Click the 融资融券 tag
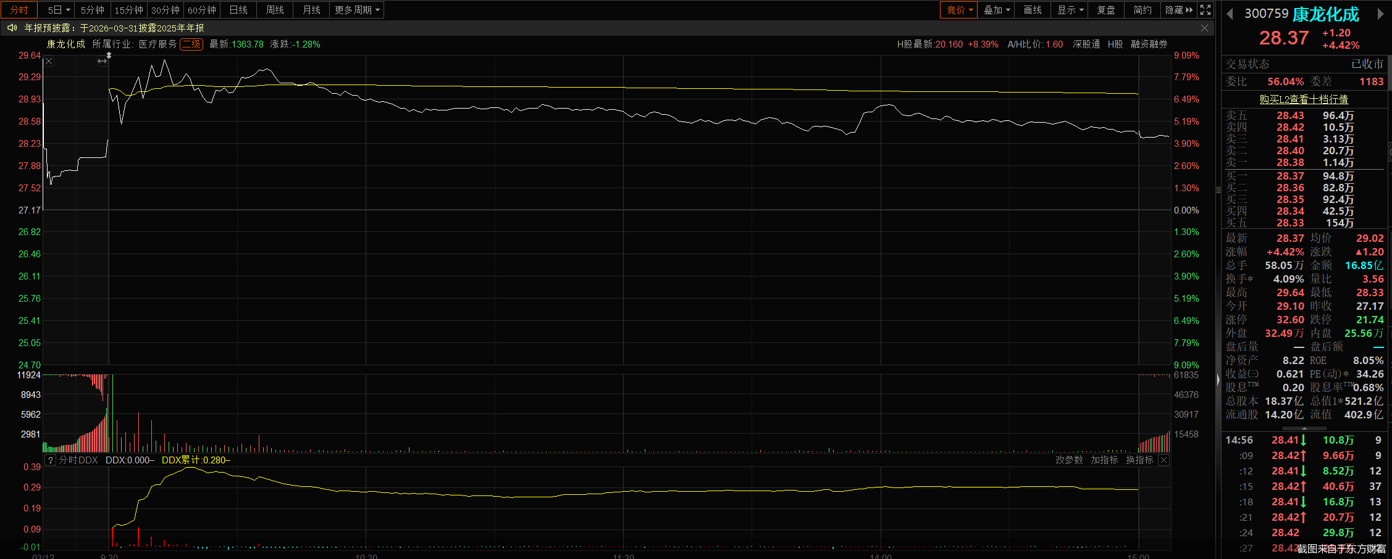 point(1149,44)
